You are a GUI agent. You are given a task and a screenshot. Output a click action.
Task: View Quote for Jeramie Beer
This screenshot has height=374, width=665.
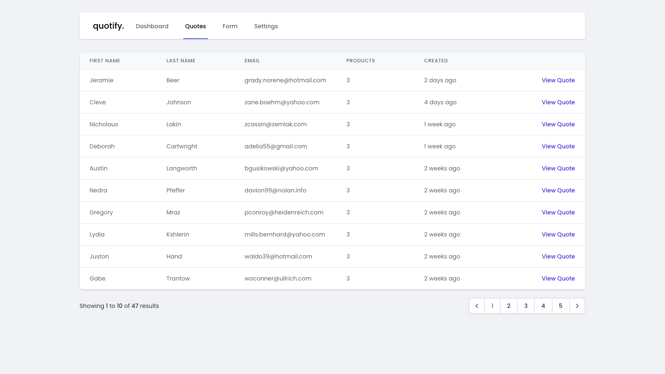(558, 80)
